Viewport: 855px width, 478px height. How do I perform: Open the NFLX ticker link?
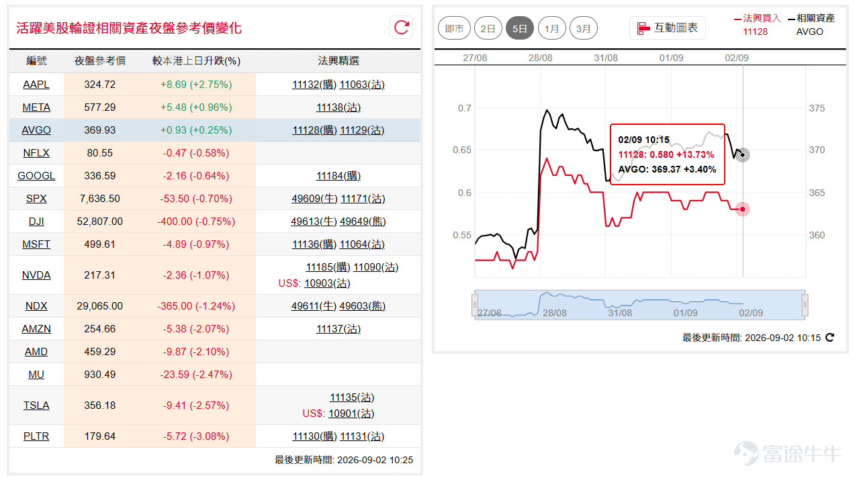click(36, 153)
